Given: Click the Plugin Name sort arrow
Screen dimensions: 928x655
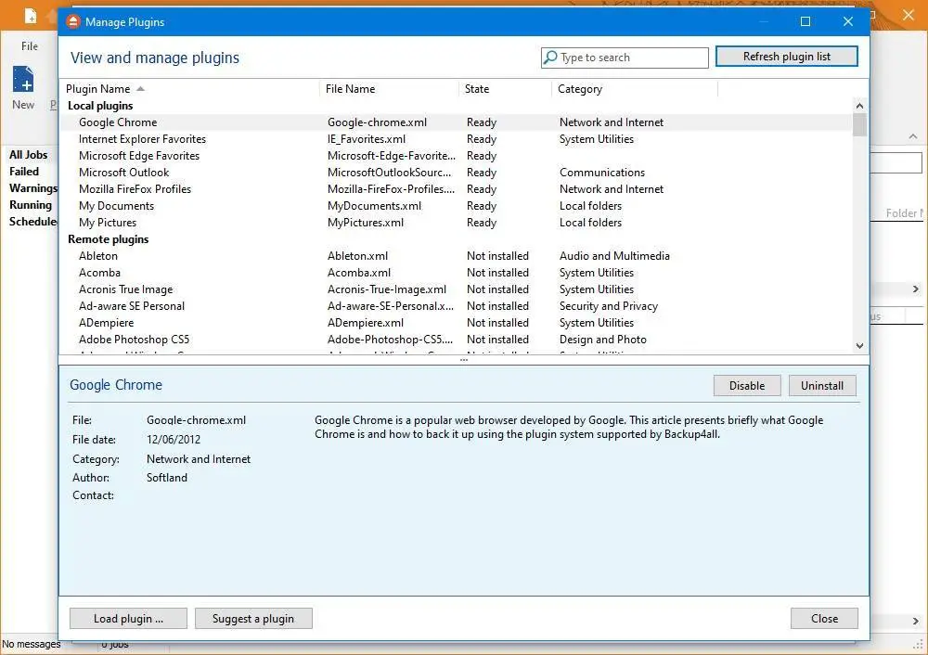Looking at the screenshot, I should [x=140, y=89].
